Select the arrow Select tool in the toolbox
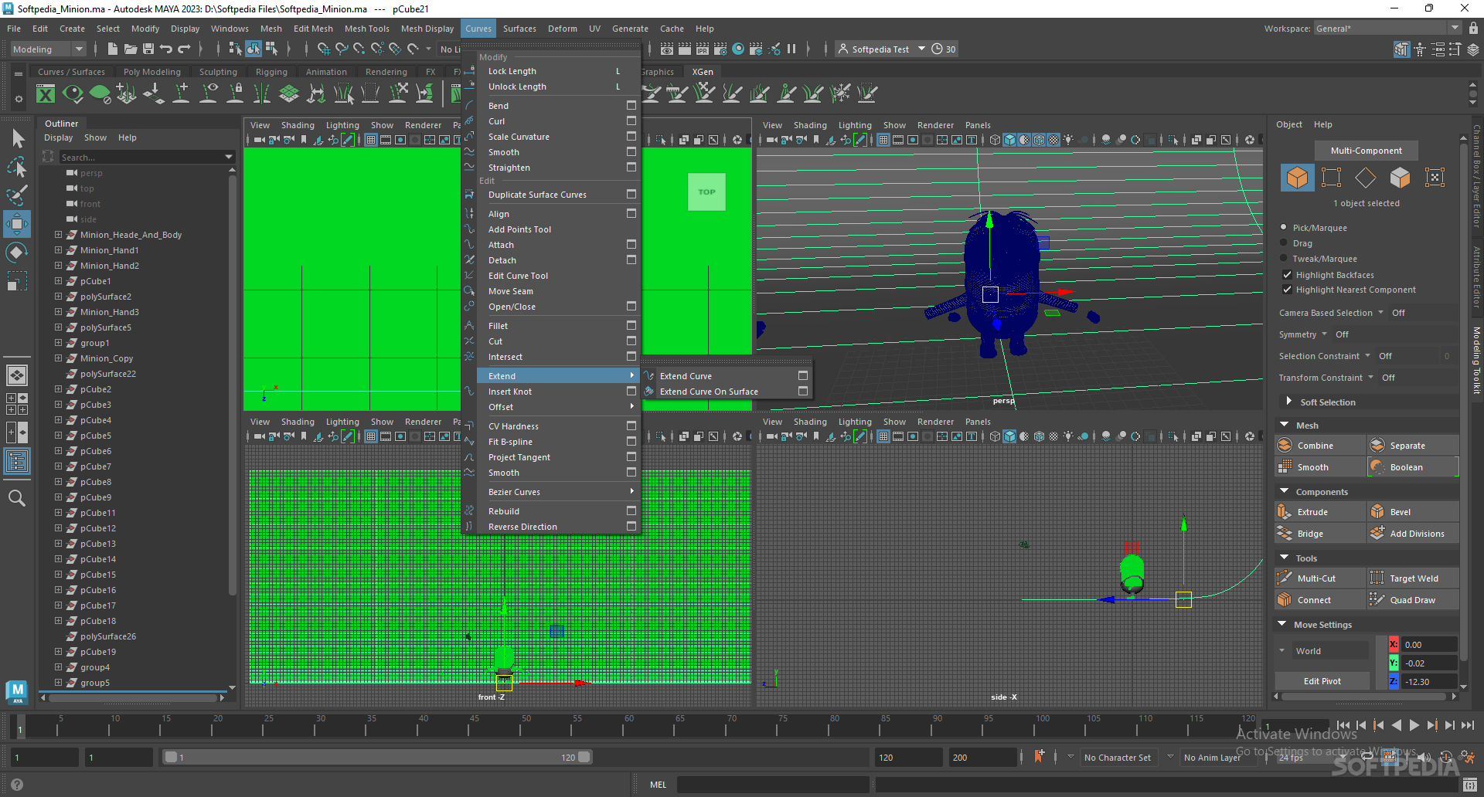 18,139
